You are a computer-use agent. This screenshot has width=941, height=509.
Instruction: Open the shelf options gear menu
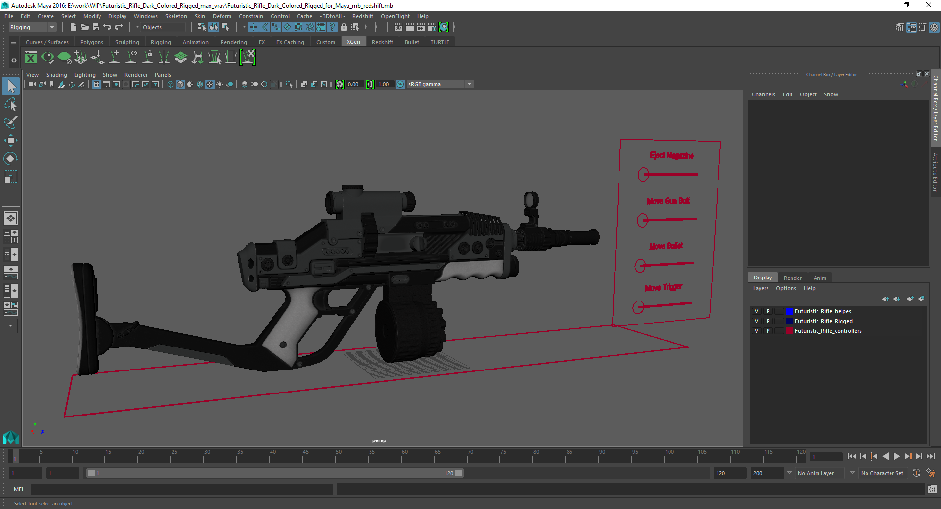tap(14, 60)
